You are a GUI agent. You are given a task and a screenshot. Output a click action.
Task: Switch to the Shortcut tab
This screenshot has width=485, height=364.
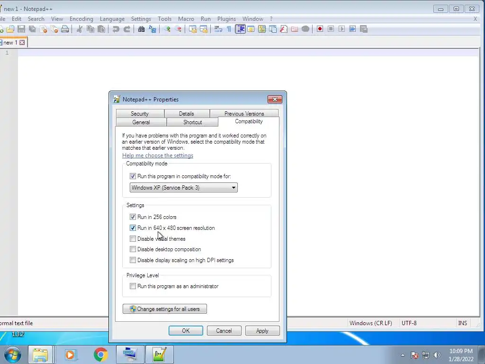(x=192, y=122)
